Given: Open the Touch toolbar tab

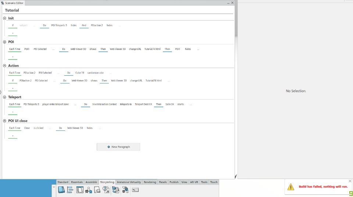Looking at the screenshot, I should tap(214, 182).
